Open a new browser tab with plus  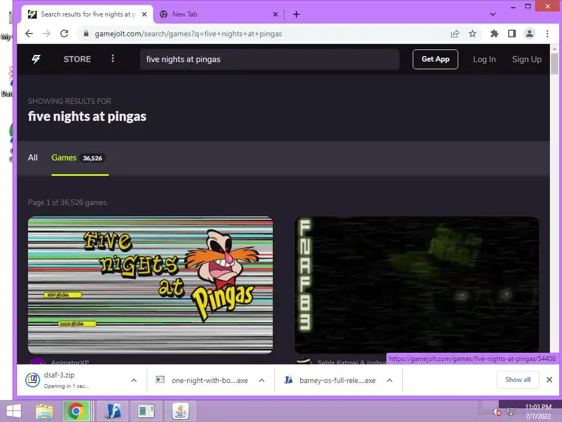pyautogui.click(x=296, y=14)
